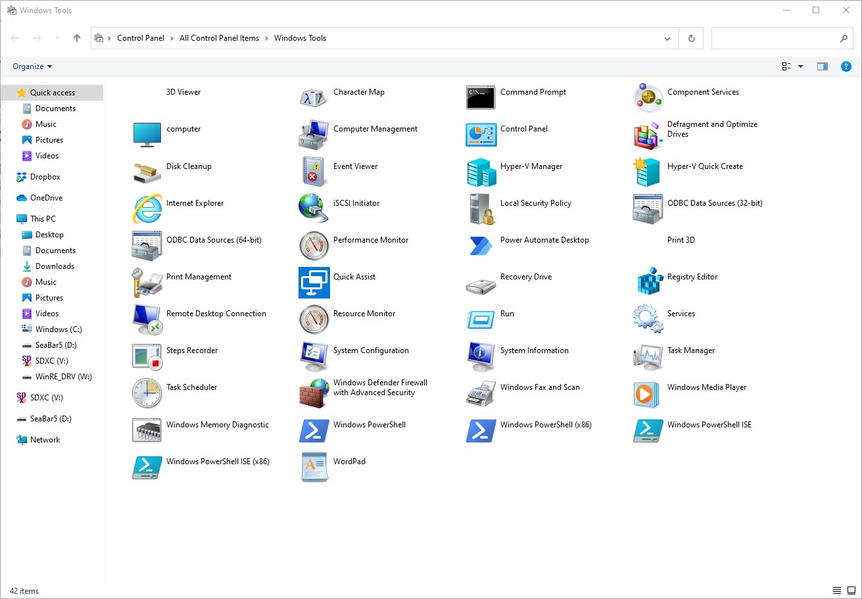Open Character Map
The height and width of the screenshot is (599, 862).
point(359,92)
